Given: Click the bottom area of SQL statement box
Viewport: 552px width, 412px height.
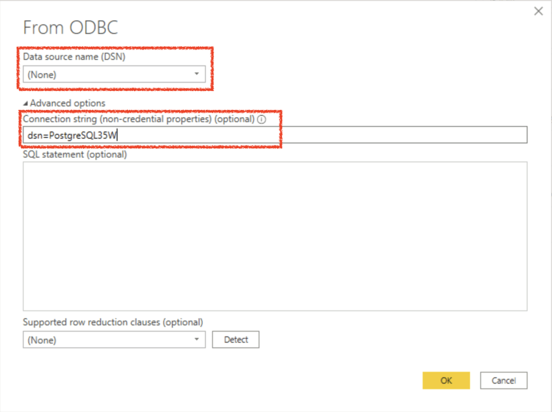Looking at the screenshot, I should click(x=275, y=299).
